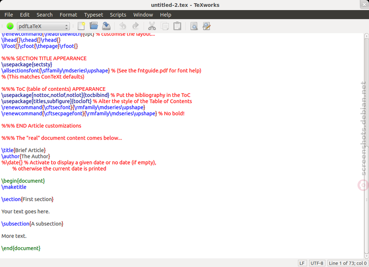369x267 pixels.
Task: Click '% (This matches ConTeXt defaults)' comment
Action: 43,77
